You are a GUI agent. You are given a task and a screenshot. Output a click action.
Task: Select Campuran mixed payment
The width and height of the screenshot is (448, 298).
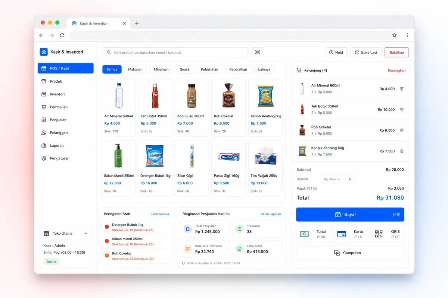[x=350, y=253]
